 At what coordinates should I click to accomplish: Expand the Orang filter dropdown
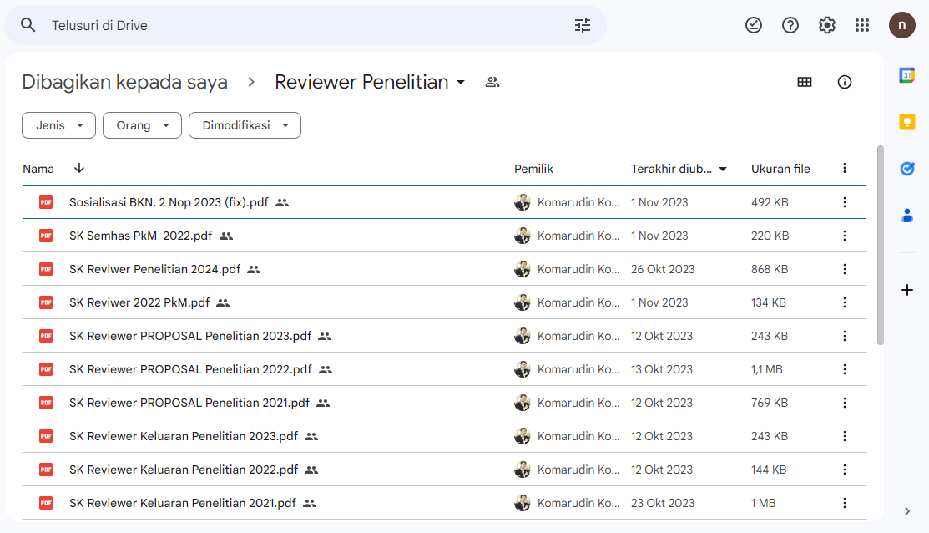coord(142,125)
